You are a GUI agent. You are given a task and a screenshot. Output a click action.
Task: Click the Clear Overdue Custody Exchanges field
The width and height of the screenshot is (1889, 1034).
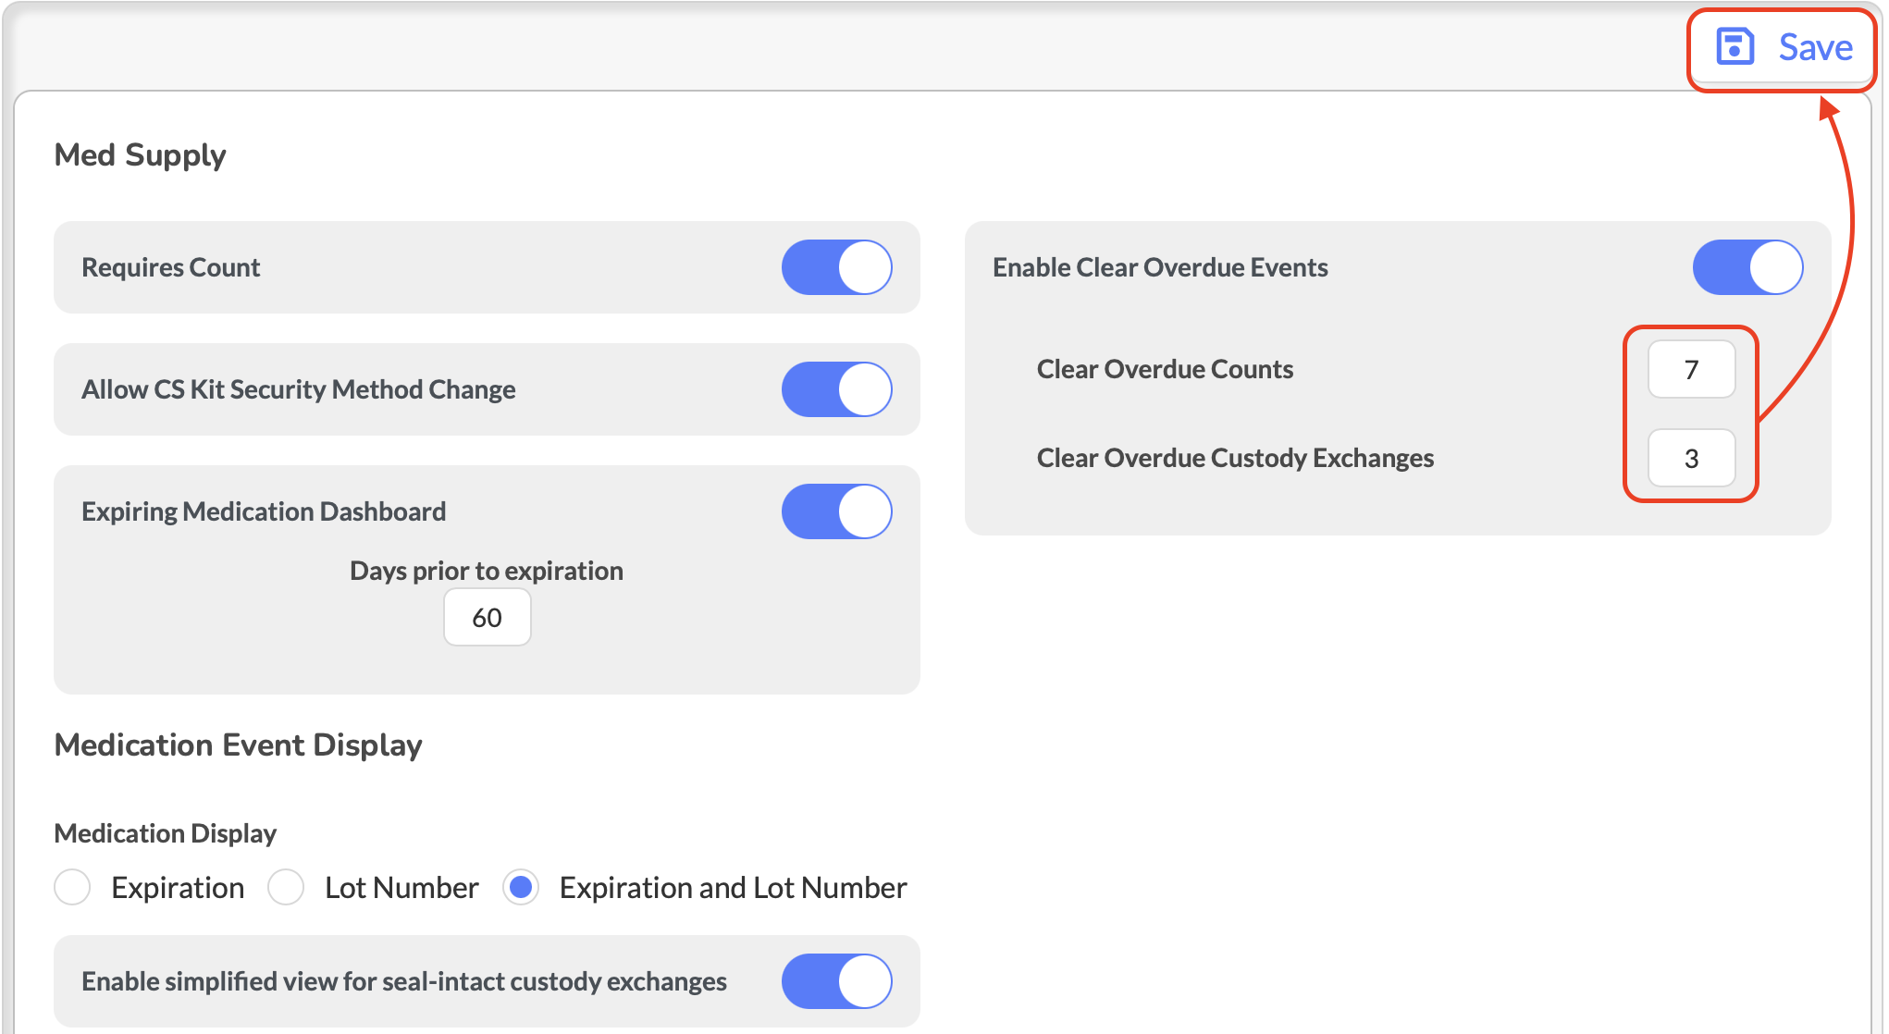click(x=1690, y=458)
